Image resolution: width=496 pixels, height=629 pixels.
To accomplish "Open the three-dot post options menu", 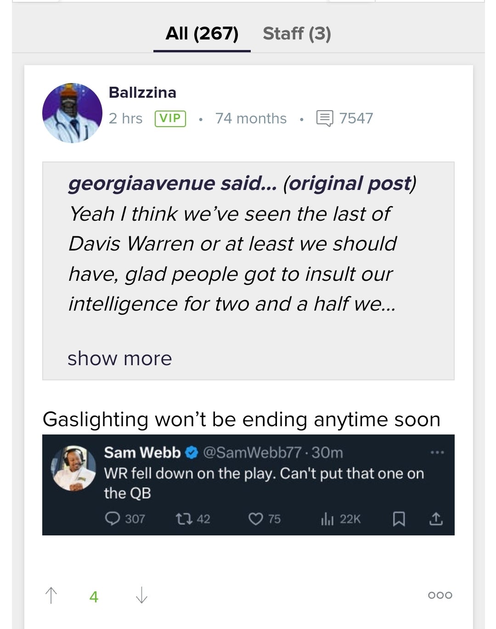I will point(440,595).
